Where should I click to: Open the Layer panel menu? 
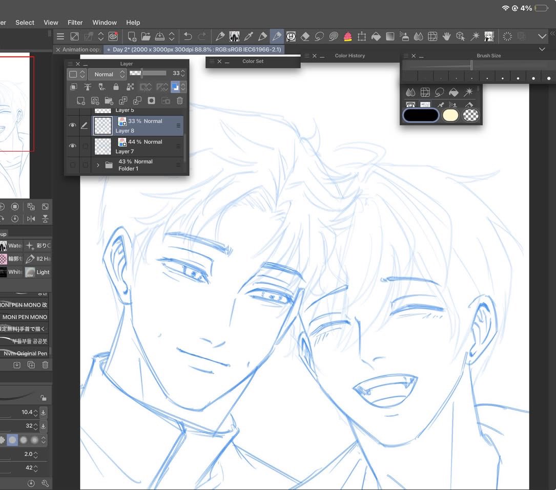pyautogui.click(x=70, y=64)
